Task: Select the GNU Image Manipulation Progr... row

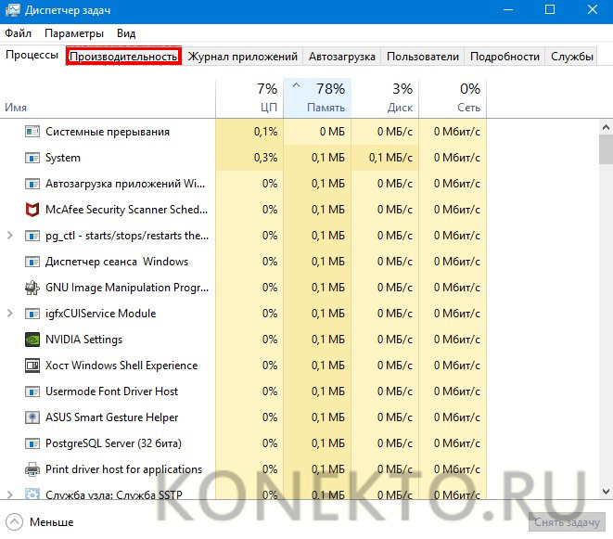Action: [243, 288]
